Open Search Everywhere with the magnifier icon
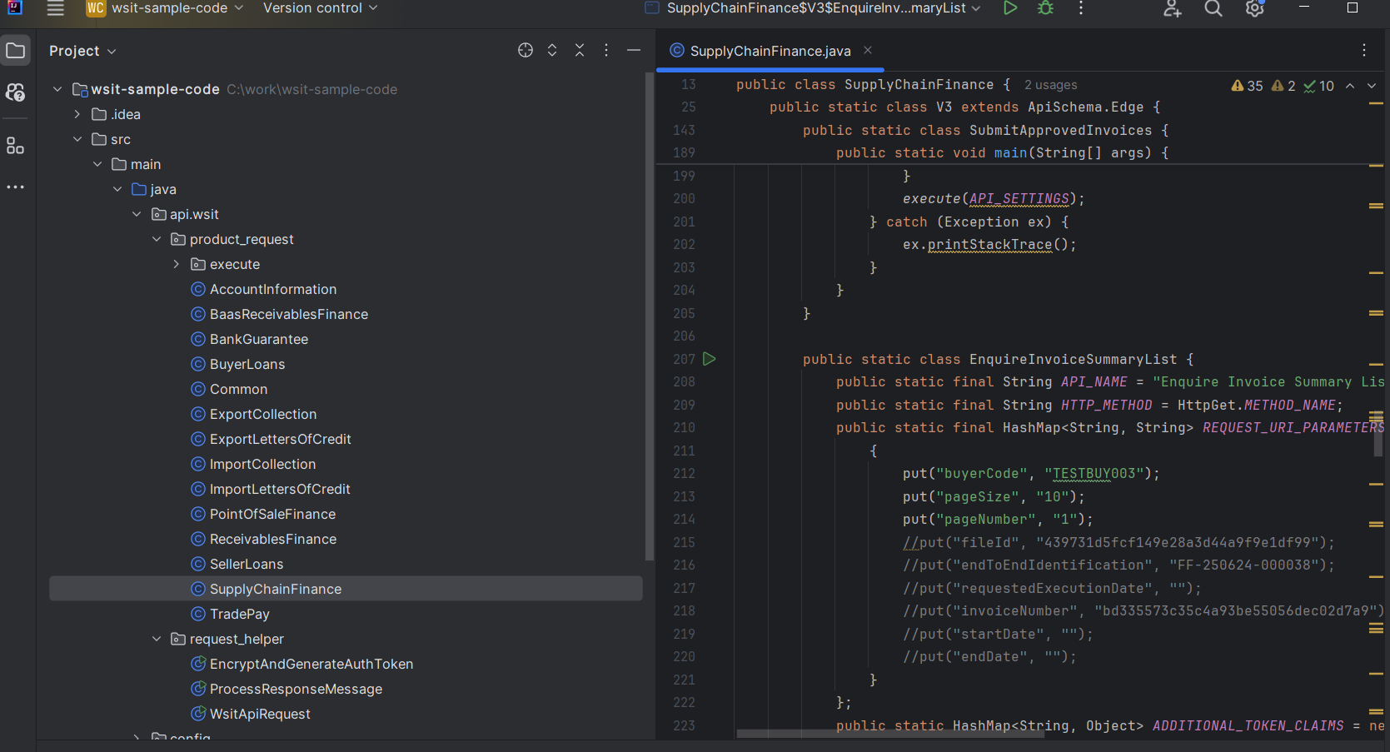 (x=1213, y=8)
